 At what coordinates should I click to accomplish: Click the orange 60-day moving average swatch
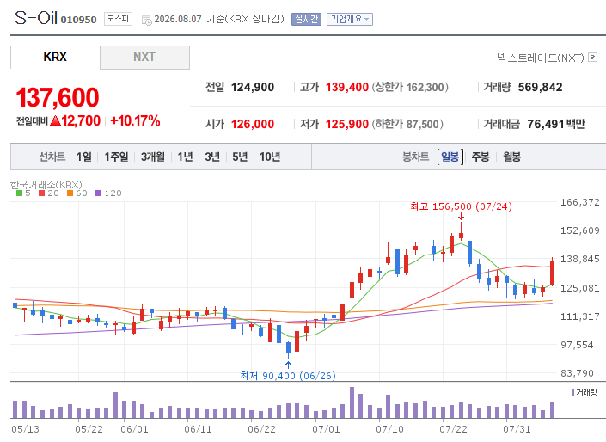[70, 193]
